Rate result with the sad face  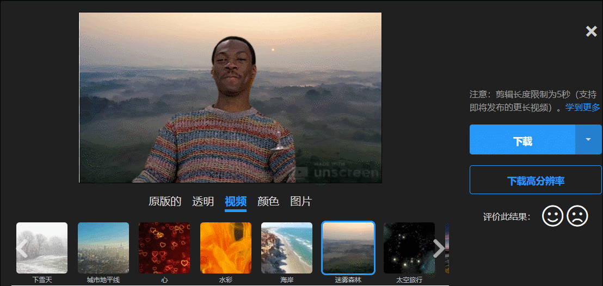(x=577, y=216)
